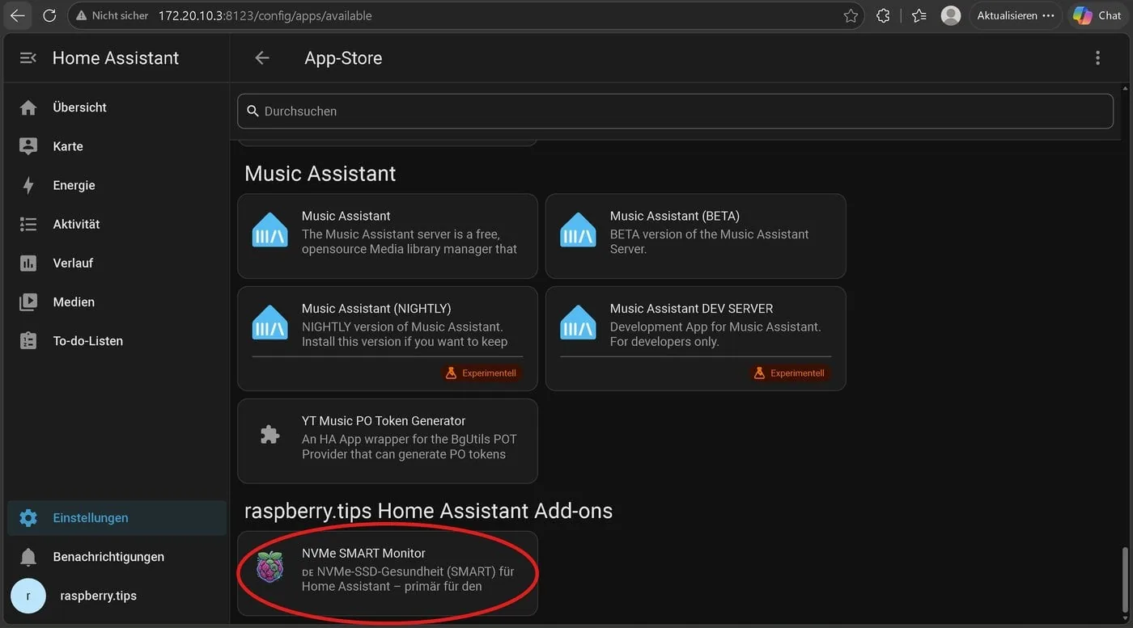
Task: Open the Music Assistant app card
Action: coord(388,236)
